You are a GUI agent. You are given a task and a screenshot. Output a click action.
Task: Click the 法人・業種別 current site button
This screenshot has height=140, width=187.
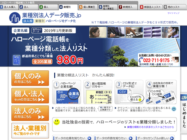coord(30,131)
